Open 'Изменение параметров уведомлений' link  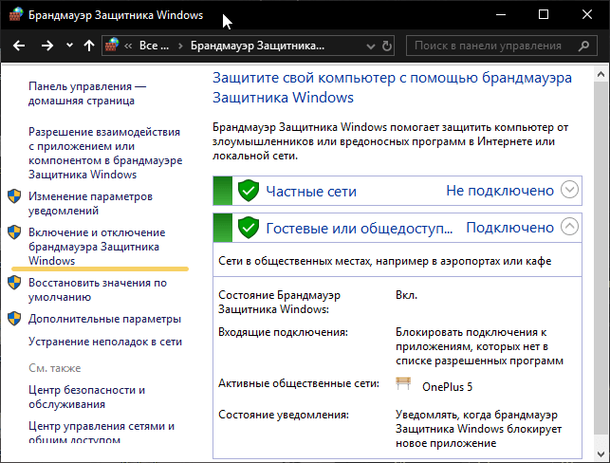[90, 202]
